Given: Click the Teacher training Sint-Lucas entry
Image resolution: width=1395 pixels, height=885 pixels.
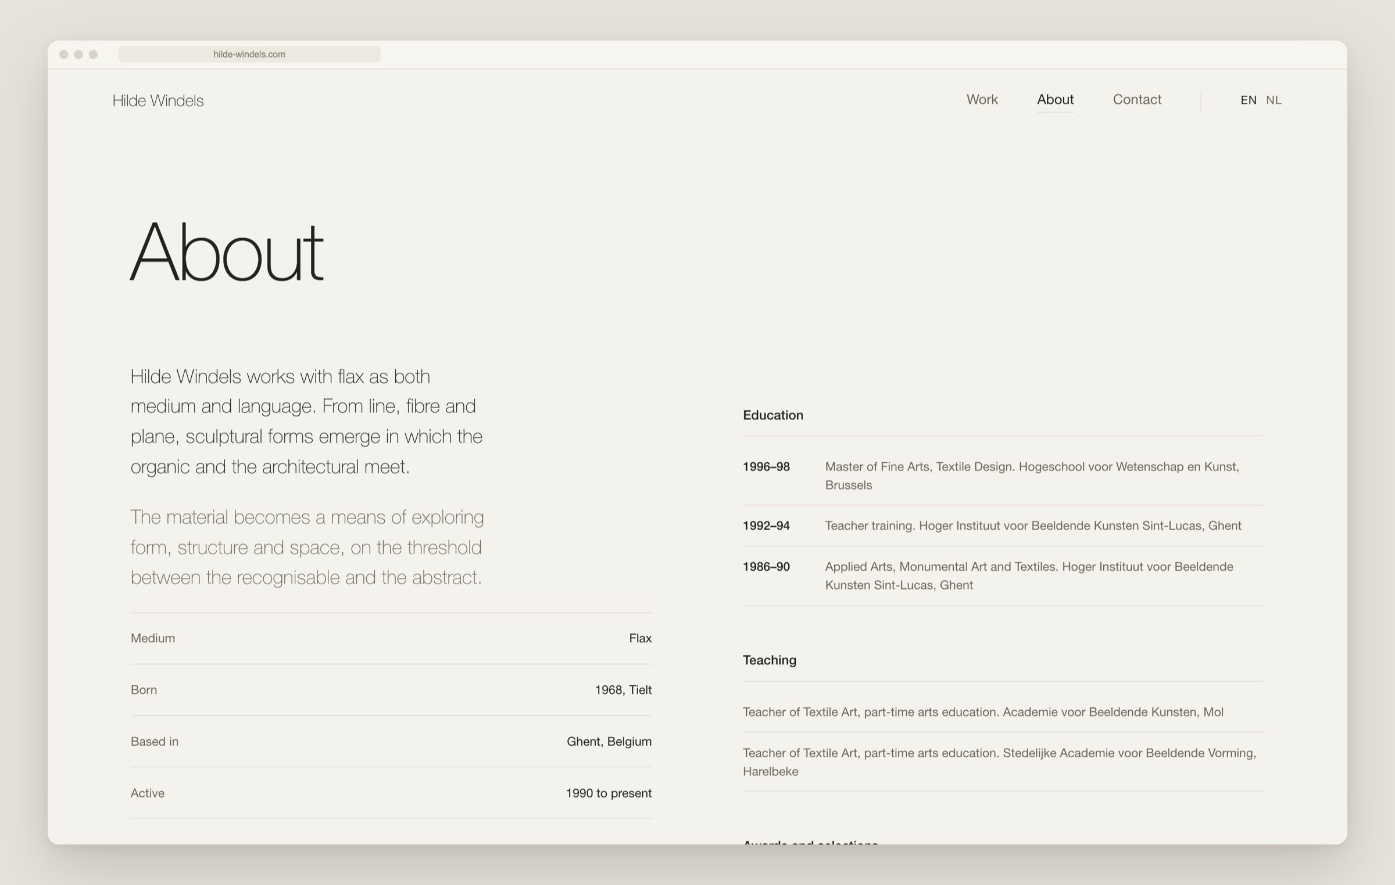Looking at the screenshot, I should pos(1033,526).
